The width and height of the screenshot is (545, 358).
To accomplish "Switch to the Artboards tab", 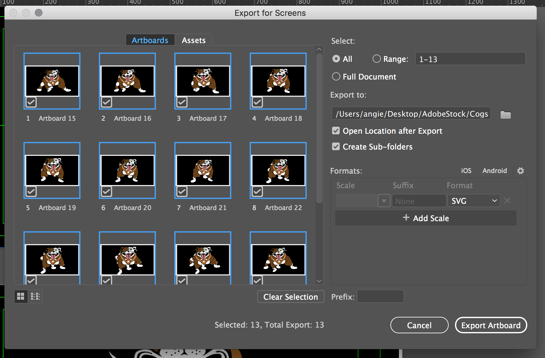I will tap(150, 40).
